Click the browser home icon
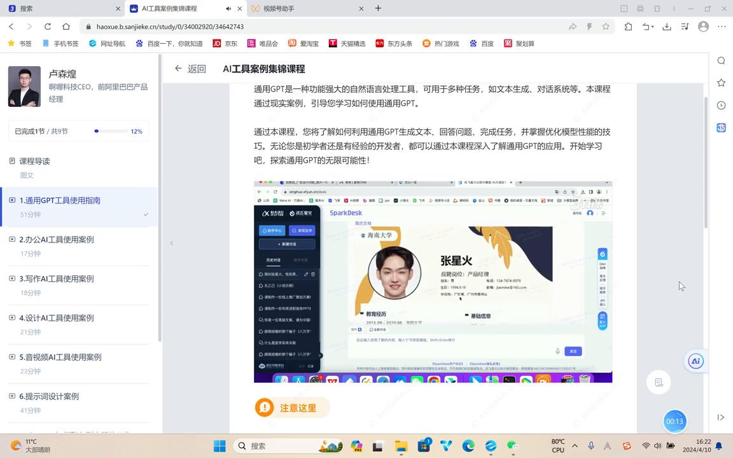733x458 pixels. click(x=66, y=27)
